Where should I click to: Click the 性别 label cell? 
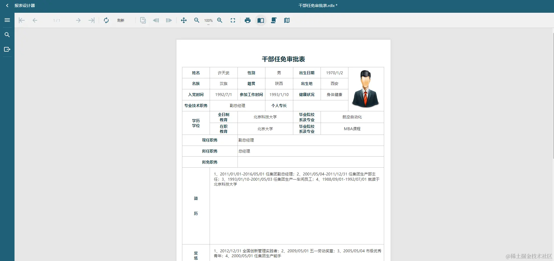pyautogui.click(x=251, y=73)
